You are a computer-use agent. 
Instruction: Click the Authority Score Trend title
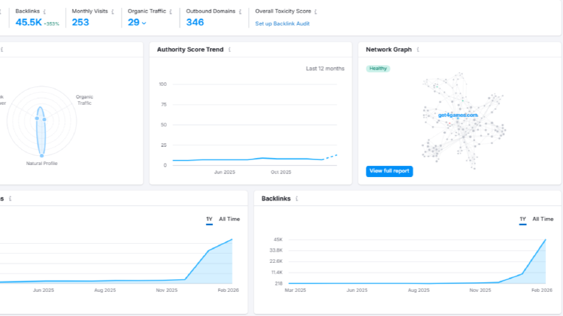[190, 50]
